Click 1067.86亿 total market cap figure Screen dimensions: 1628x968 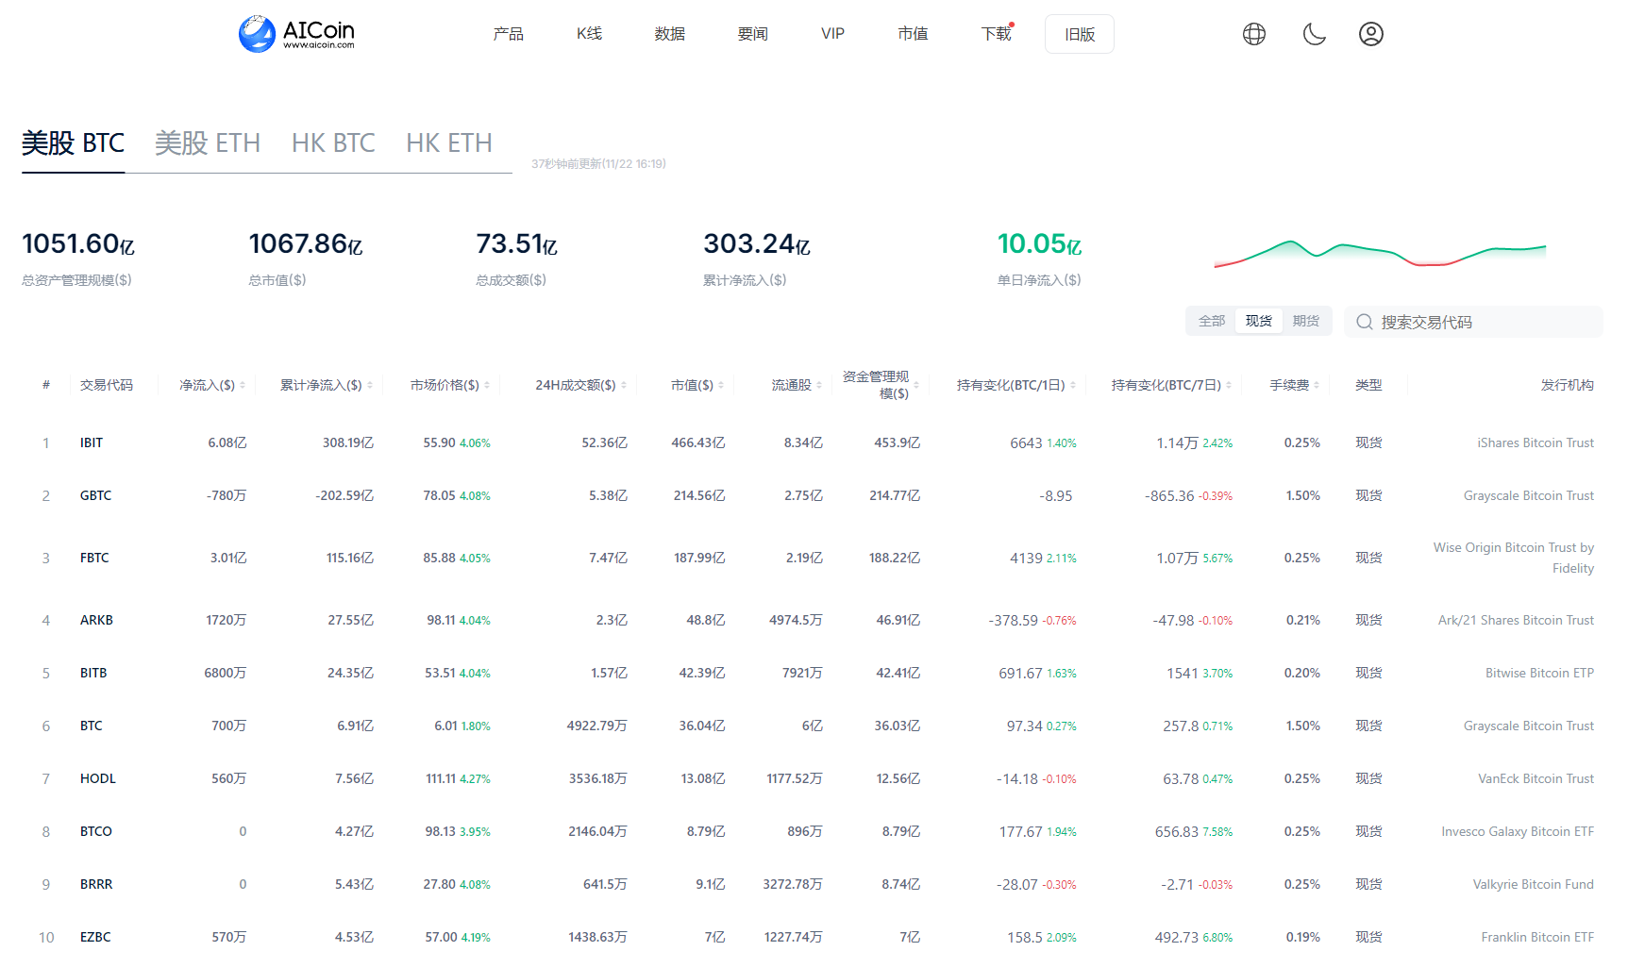(306, 244)
